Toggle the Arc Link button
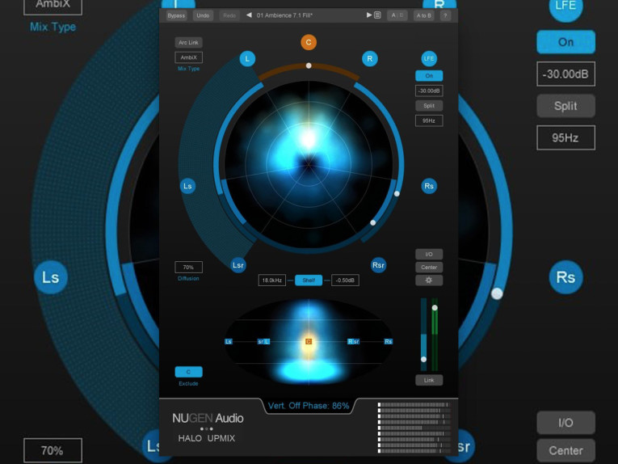The width and height of the screenshot is (618, 464). (x=188, y=42)
